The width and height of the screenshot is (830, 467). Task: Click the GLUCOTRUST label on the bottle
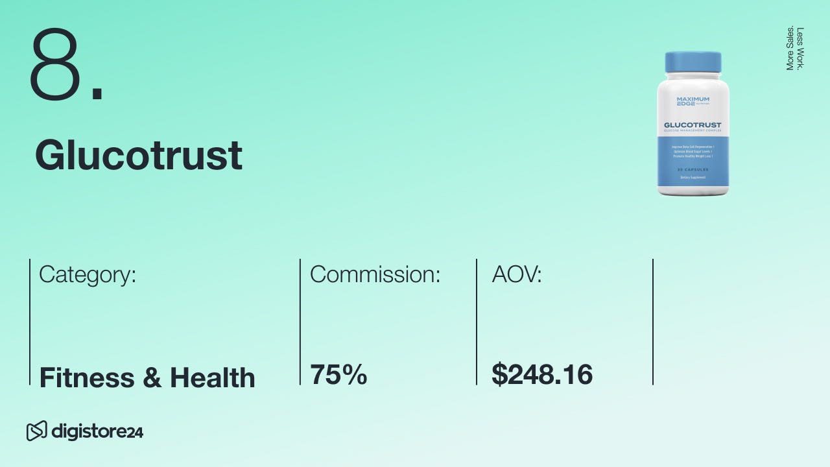click(693, 125)
